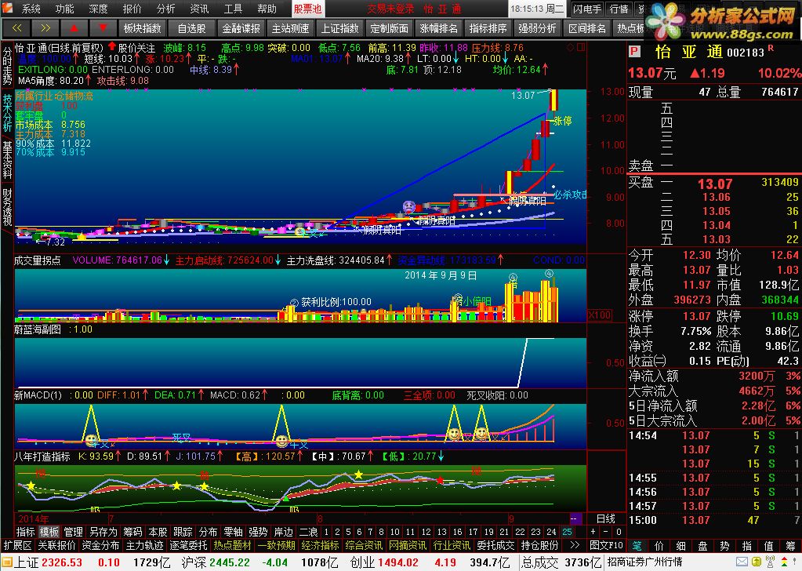The height and width of the screenshot is (571, 802).
Task: Click the red up-arrow toolbar button
Action: click(x=74, y=28)
